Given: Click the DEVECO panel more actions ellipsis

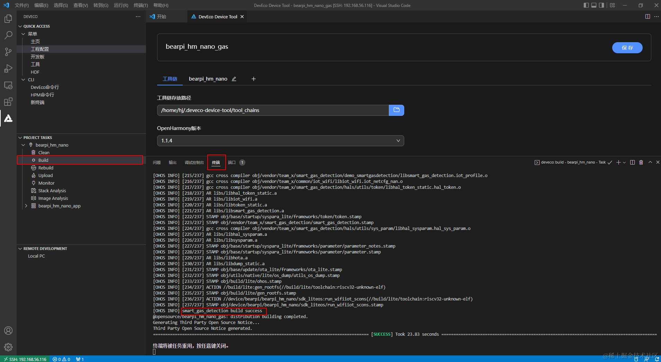Looking at the screenshot, I should point(138,17).
